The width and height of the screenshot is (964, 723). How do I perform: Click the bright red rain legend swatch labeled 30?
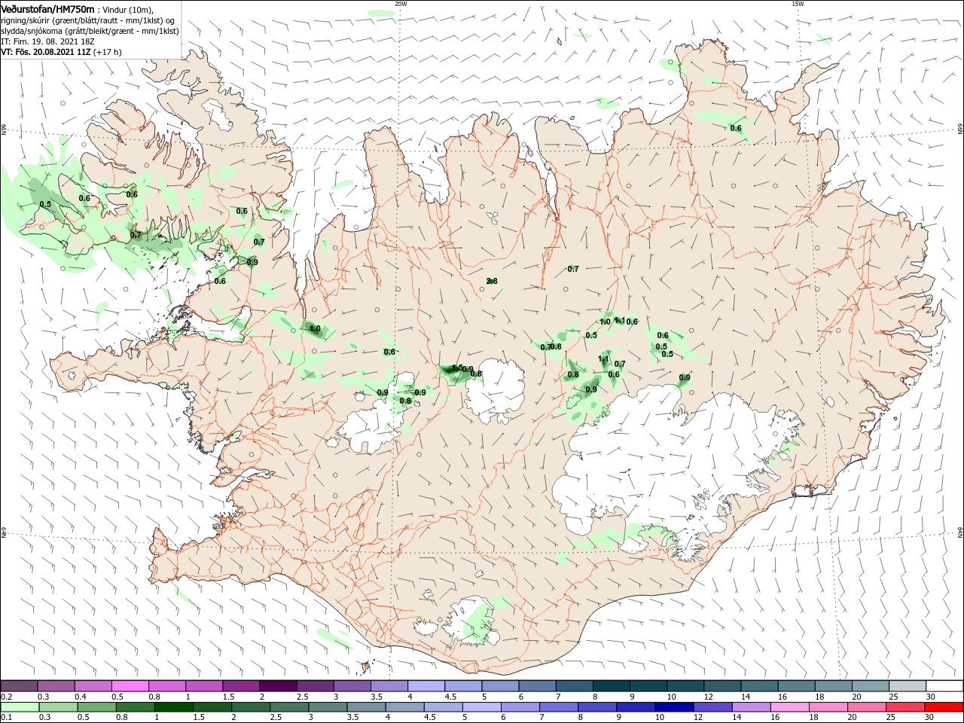(944, 708)
